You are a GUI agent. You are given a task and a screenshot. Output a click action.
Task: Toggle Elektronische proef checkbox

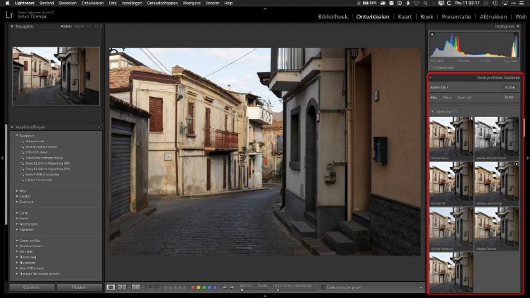click(x=323, y=287)
